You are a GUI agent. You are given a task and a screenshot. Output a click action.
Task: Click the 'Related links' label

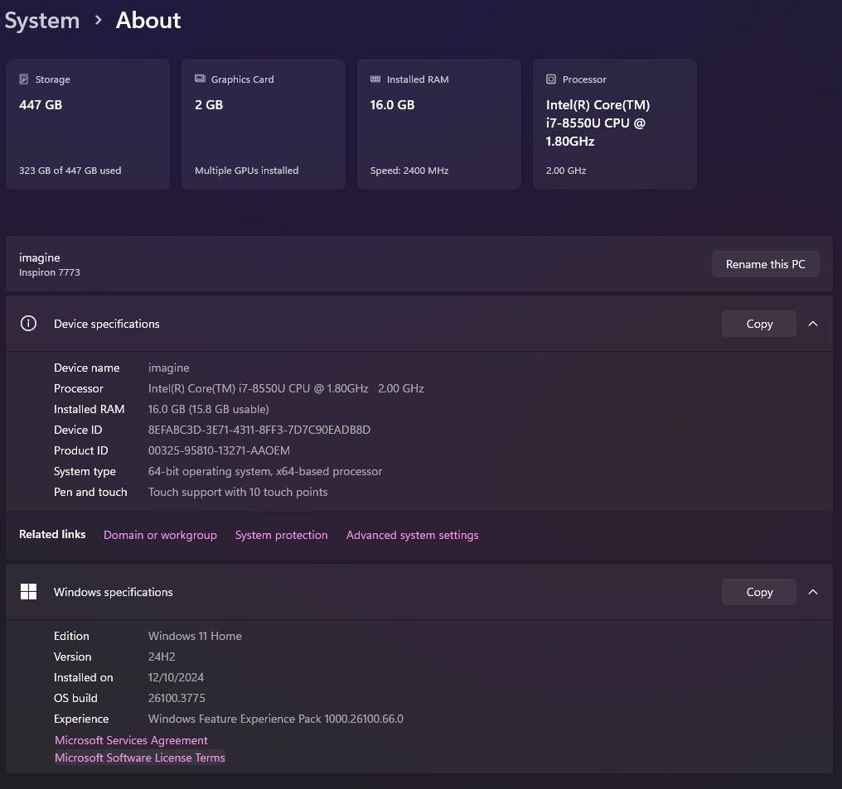pyautogui.click(x=52, y=534)
